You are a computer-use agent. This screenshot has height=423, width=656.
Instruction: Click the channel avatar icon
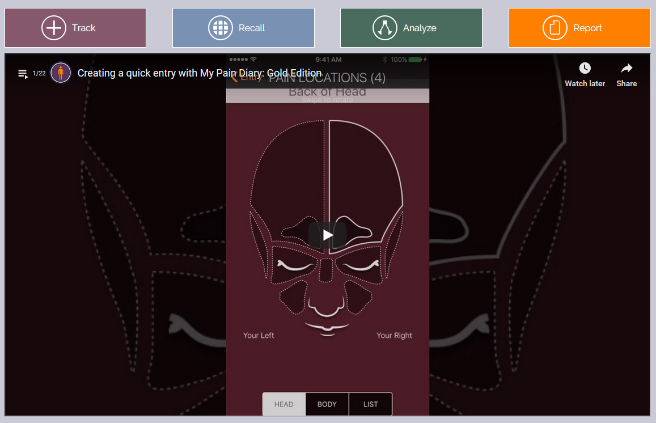coord(61,73)
